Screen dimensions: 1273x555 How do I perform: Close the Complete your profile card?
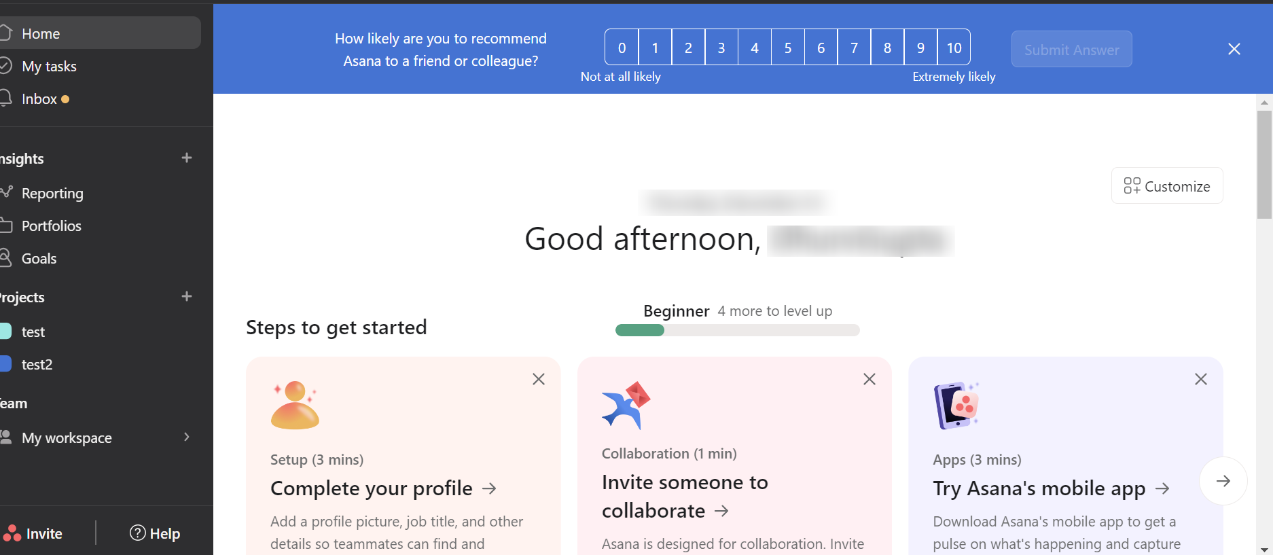(x=539, y=379)
